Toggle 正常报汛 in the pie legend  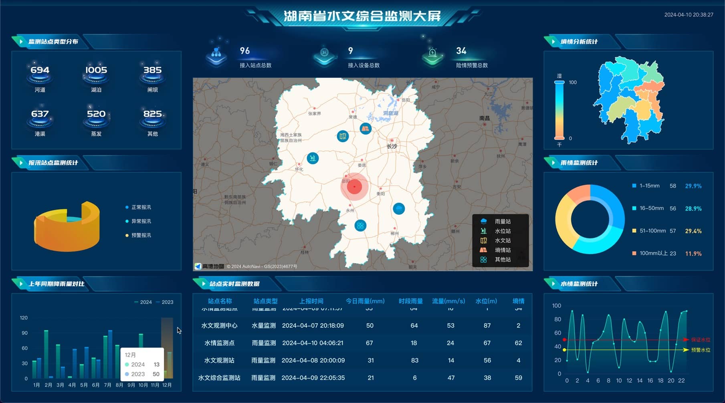(x=138, y=207)
